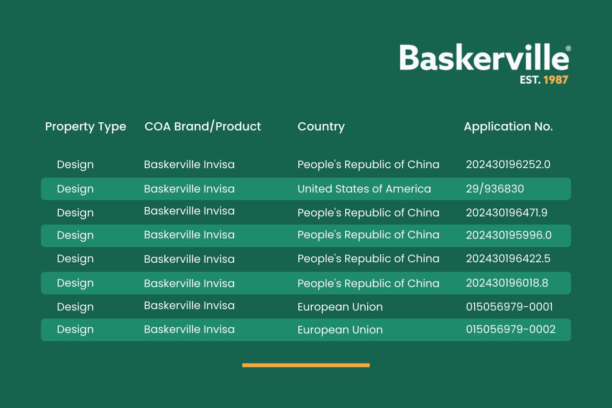
Task: Click the Baskerville logo
Action: click(x=484, y=58)
